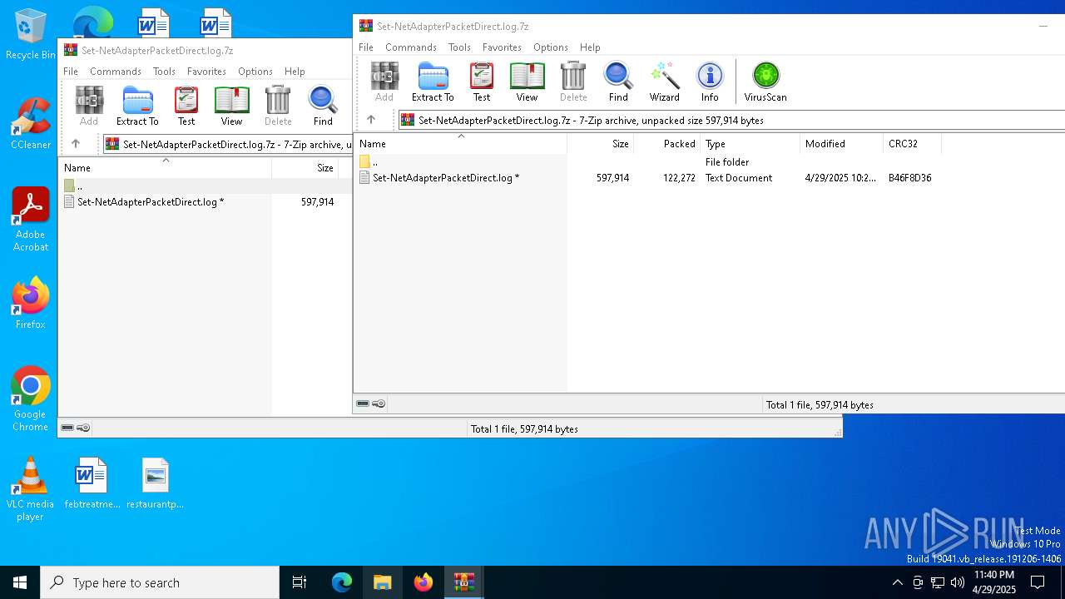Click the key icon in the back status bar
1065x599 pixels.
83,428
